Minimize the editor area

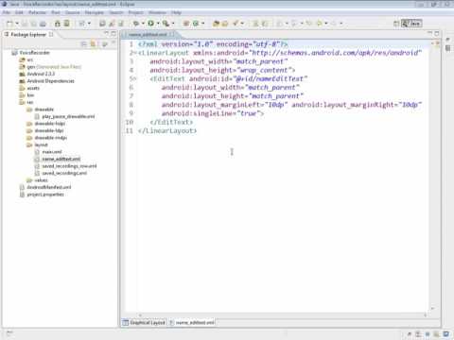429,33
